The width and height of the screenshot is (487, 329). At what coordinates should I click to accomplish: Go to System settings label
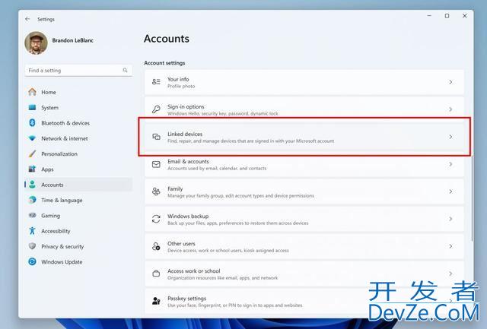49,108
